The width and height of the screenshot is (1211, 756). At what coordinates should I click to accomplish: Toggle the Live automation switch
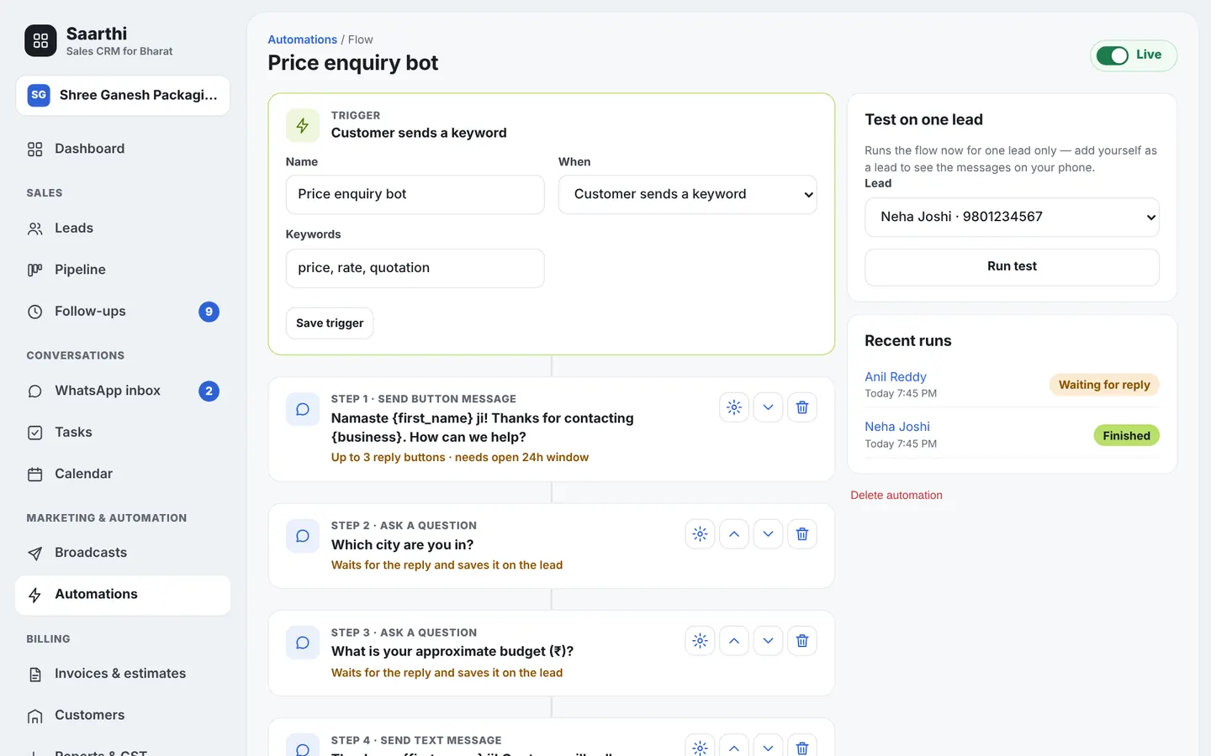1113,55
